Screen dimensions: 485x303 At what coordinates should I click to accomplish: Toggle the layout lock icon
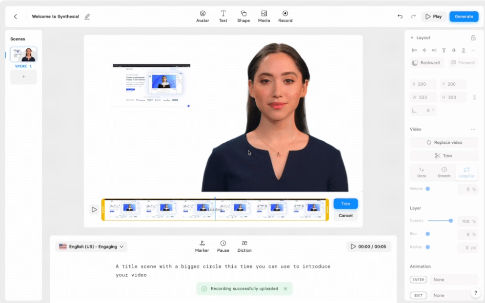pyautogui.click(x=473, y=38)
